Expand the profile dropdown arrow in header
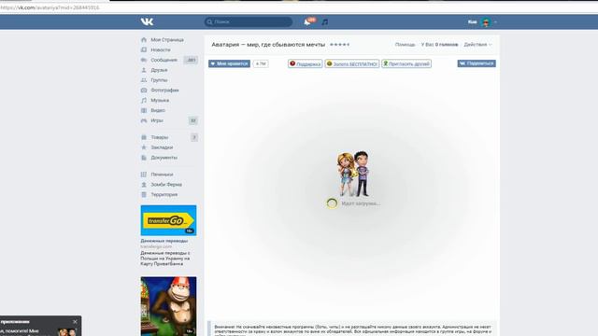 coord(495,22)
